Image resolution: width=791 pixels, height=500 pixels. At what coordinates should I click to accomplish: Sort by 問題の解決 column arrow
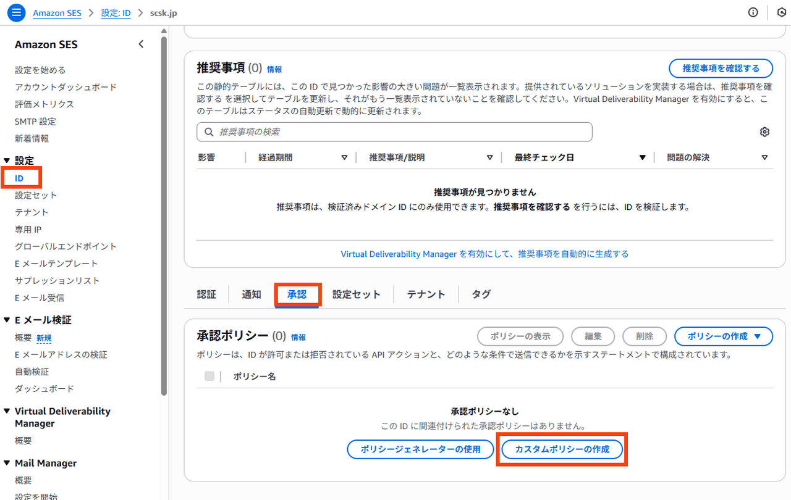click(764, 158)
